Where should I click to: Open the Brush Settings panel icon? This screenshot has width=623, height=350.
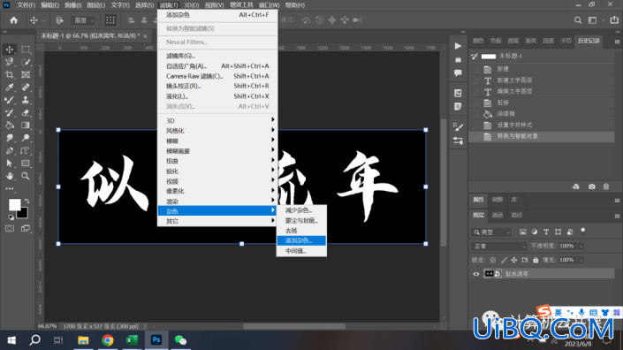(458, 127)
